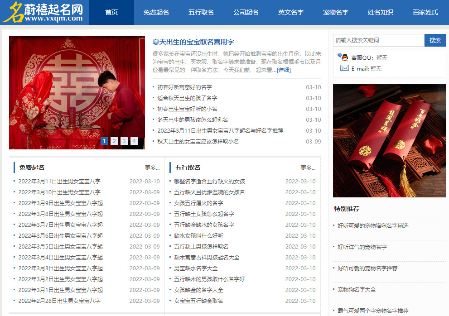Click the wedding carousel image
Screen dimensions: 449x316
pyautogui.click(x=77, y=92)
